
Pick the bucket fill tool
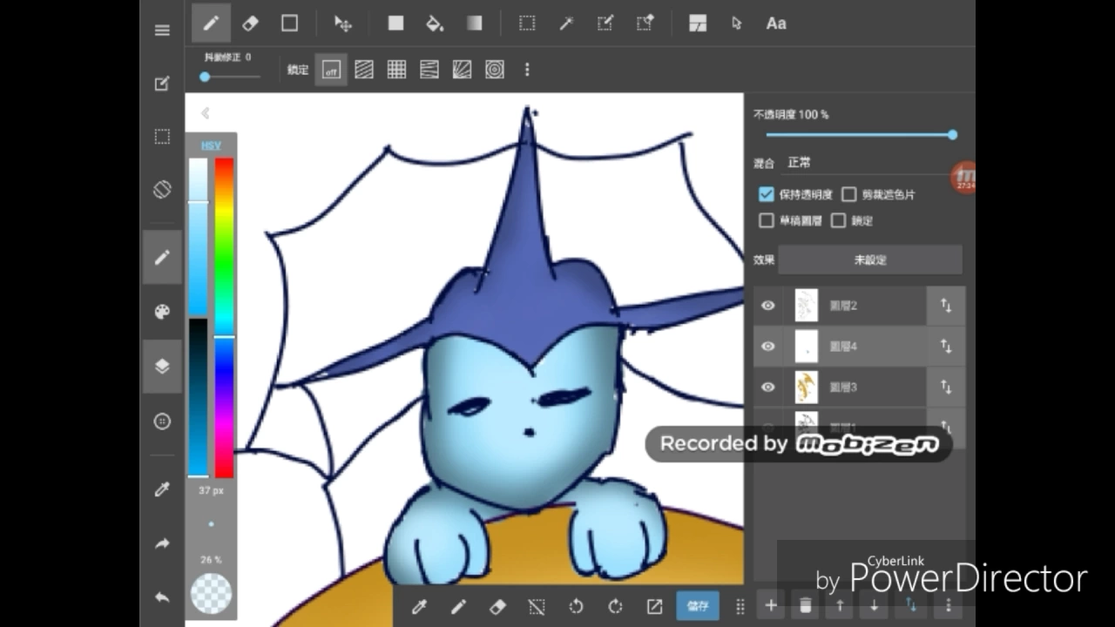[435, 24]
